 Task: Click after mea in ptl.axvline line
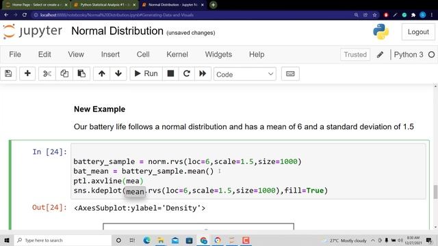tap(140, 181)
